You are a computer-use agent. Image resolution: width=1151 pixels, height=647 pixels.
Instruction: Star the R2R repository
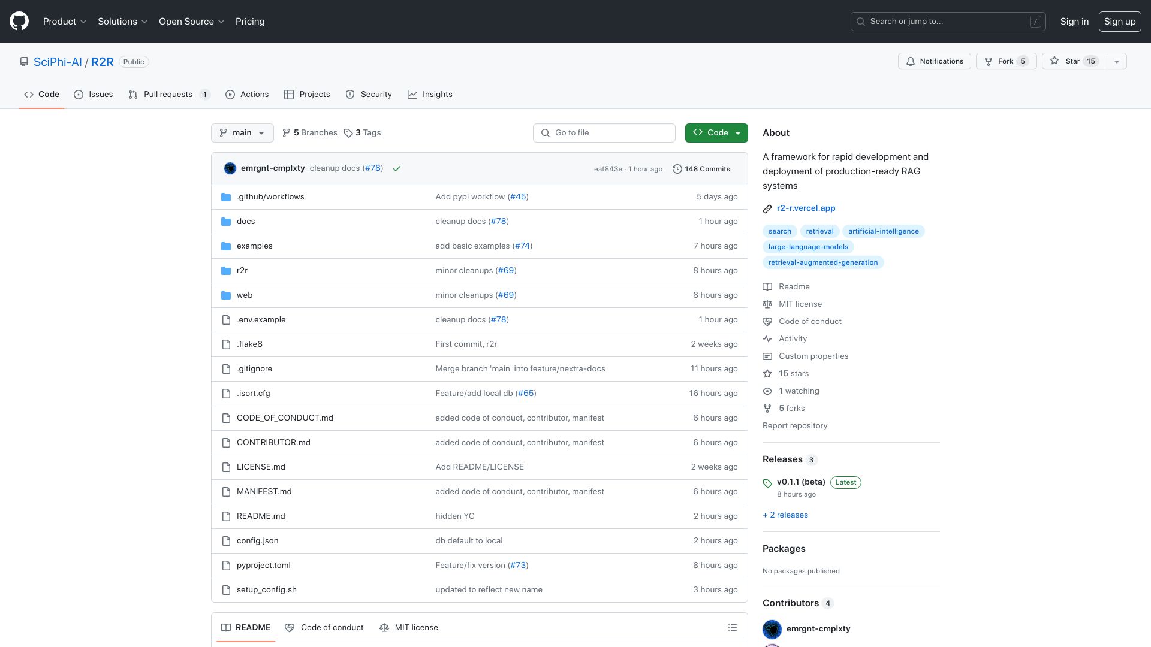tap(1074, 61)
